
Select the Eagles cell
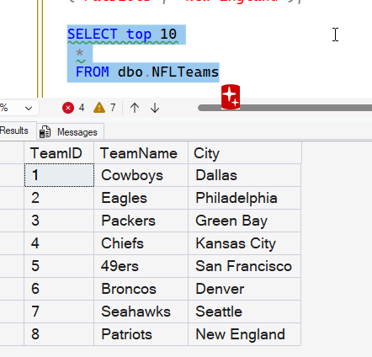141,198
